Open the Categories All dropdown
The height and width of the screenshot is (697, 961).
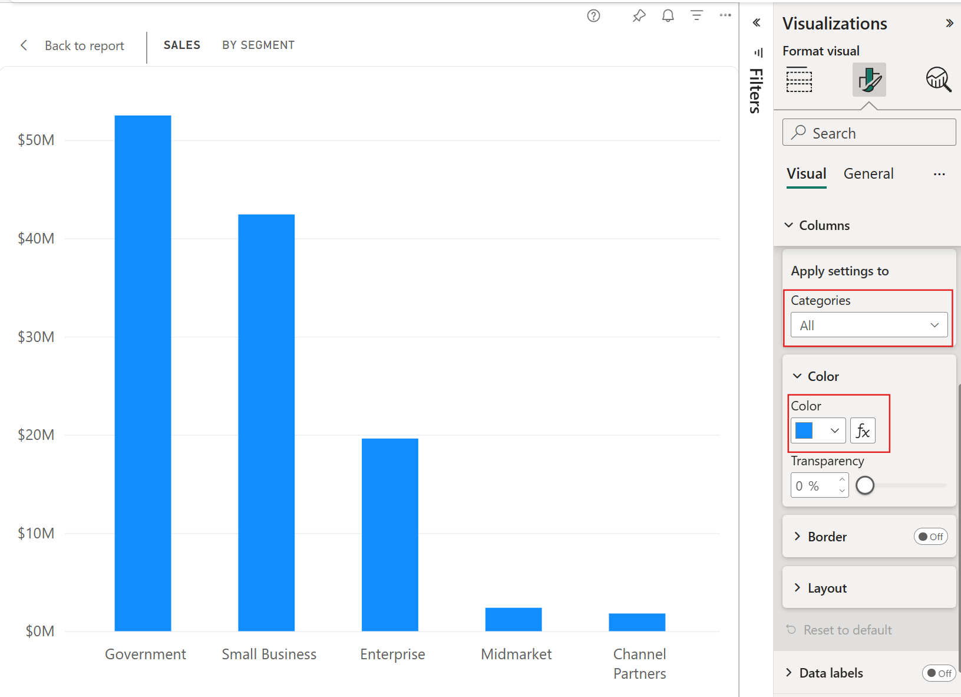869,325
